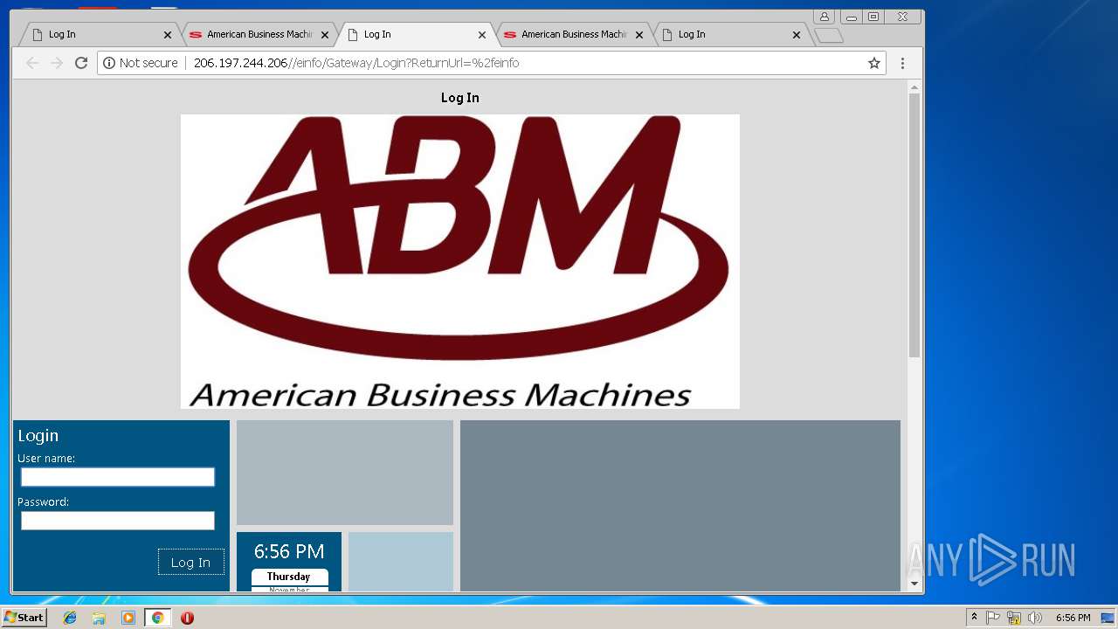
Task: Minimize the Chrome window
Action: click(851, 17)
